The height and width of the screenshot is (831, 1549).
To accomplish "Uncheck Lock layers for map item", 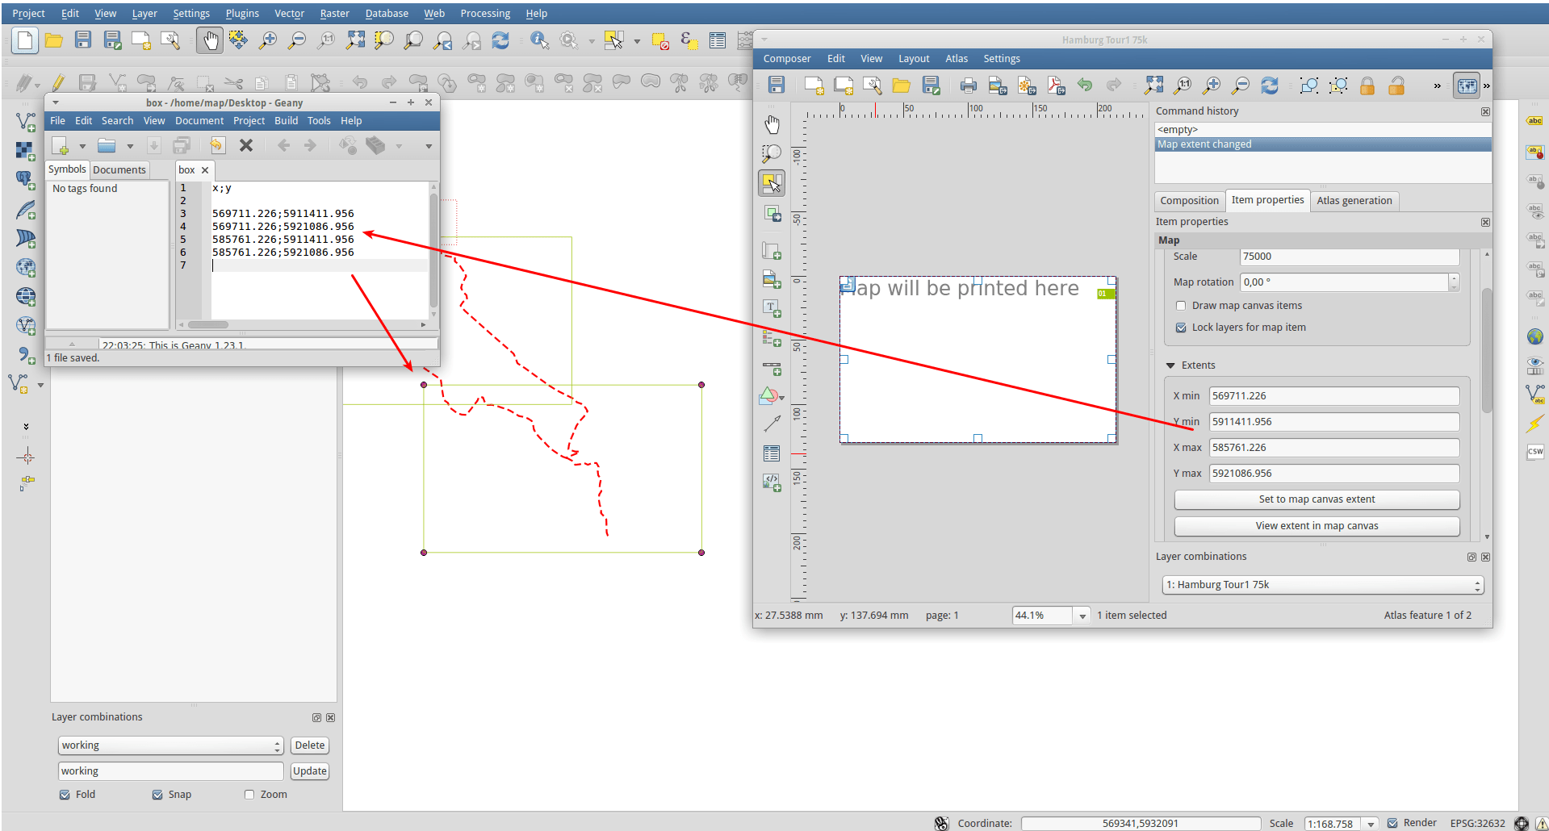I will [1181, 328].
